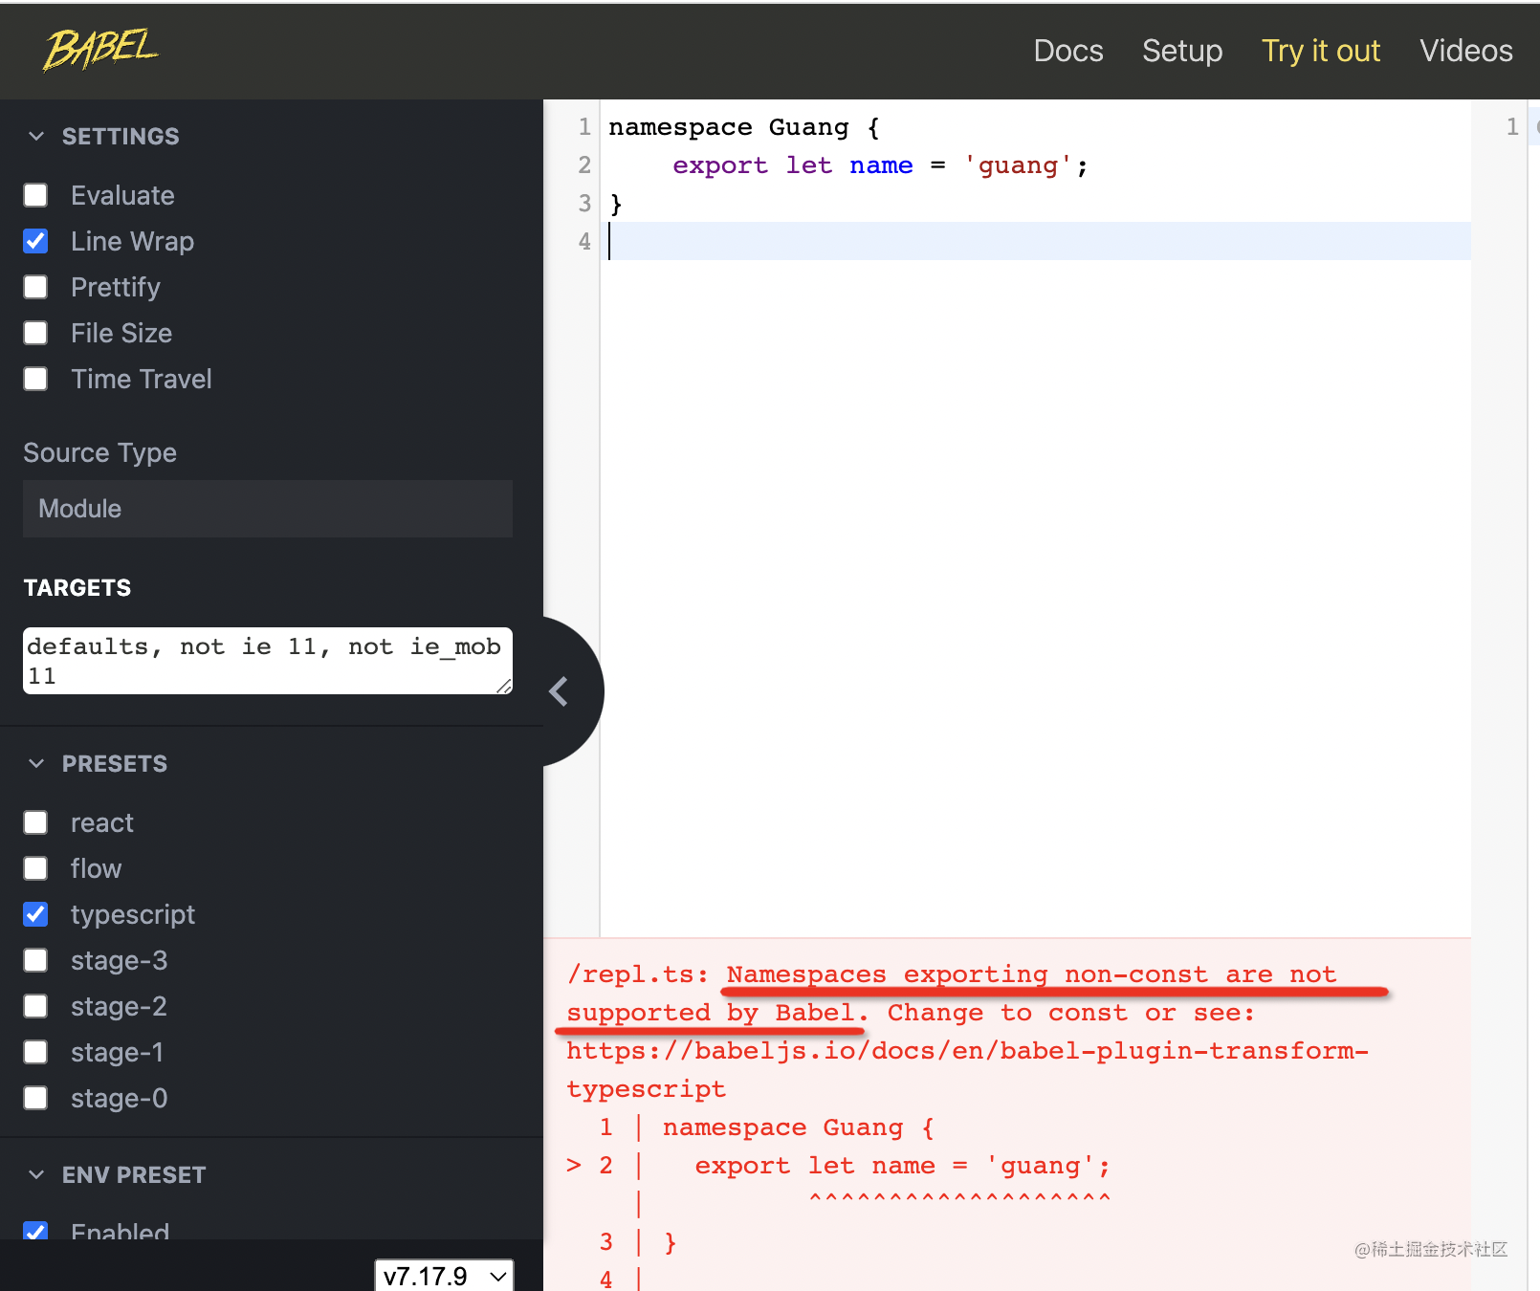Open the Videos nav link
The image size is (1540, 1291).
pyautogui.click(x=1465, y=51)
